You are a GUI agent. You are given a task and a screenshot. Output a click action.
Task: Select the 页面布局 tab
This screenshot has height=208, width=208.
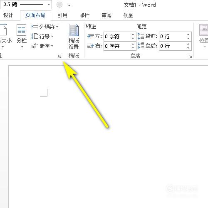point(35,15)
